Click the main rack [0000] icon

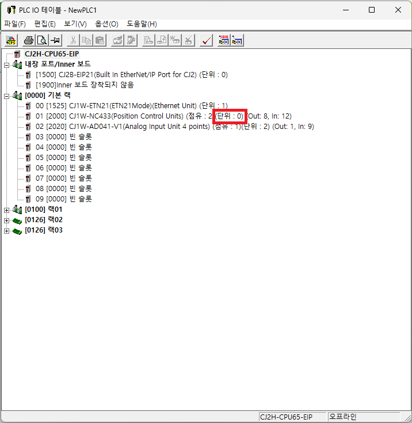pyautogui.click(x=17, y=96)
